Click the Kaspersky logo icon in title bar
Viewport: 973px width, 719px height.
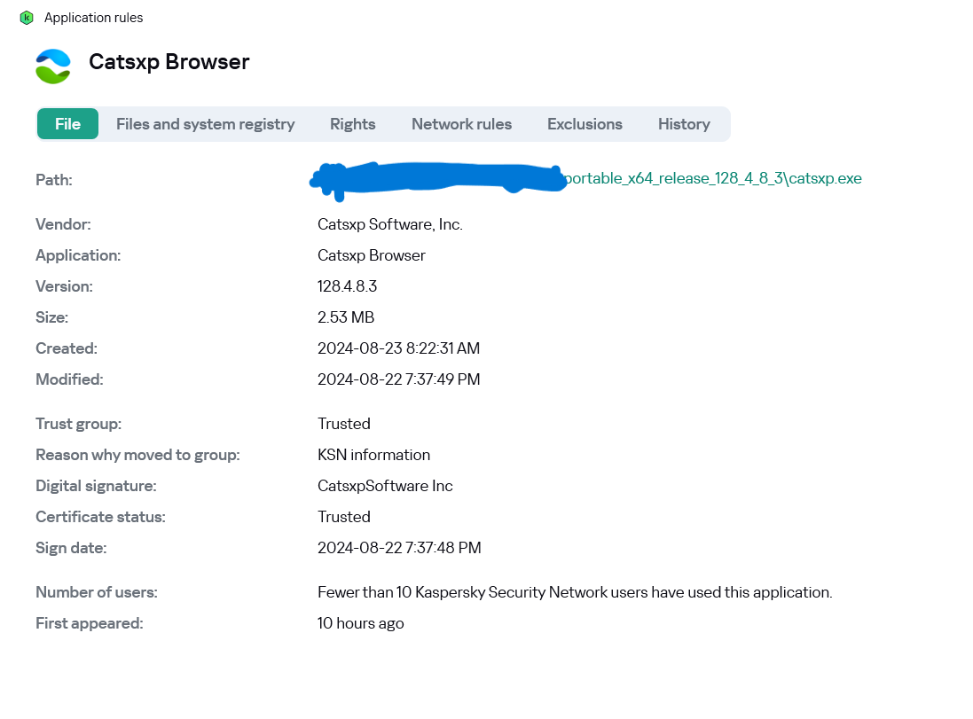[x=26, y=18]
